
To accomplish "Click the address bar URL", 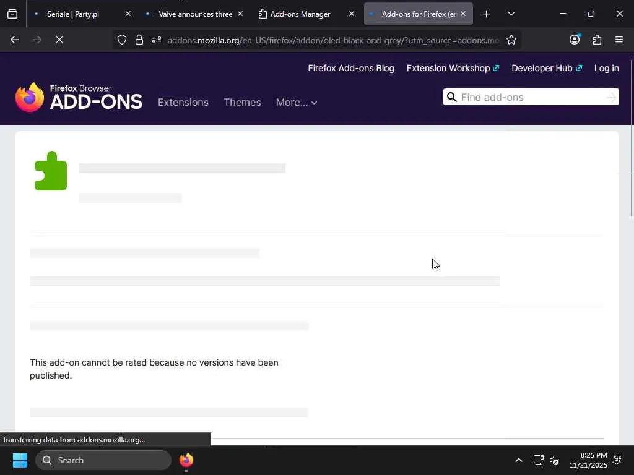I will point(333,40).
